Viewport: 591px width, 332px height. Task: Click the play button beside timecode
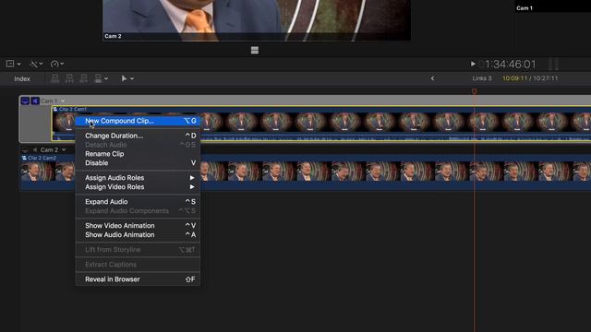[473, 64]
